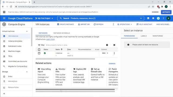The width and height of the screenshot is (173, 97).
Task: Open Committed use discounts
Action: click(18, 61)
